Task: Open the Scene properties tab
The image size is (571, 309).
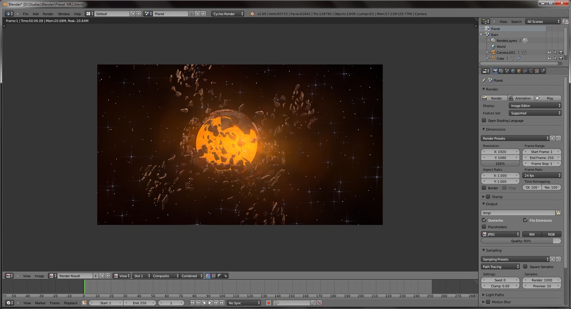Action: pos(507,71)
